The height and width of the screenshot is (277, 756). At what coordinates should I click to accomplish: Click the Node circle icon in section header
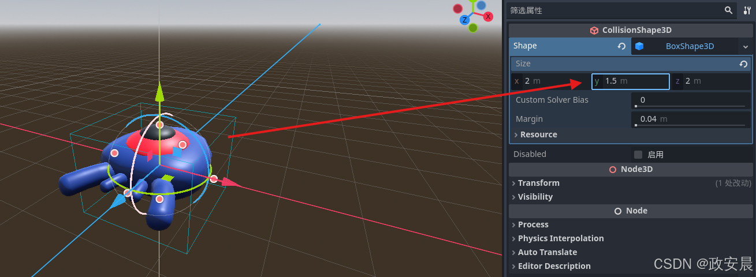617,211
